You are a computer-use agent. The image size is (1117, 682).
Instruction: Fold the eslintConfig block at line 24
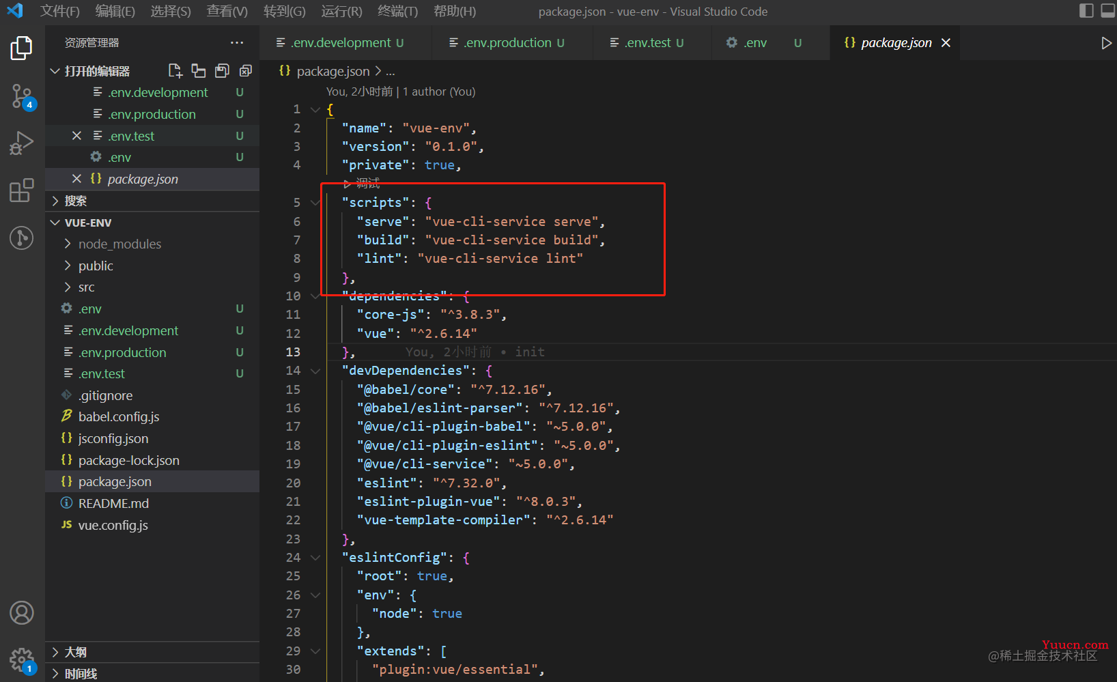coord(315,558)
